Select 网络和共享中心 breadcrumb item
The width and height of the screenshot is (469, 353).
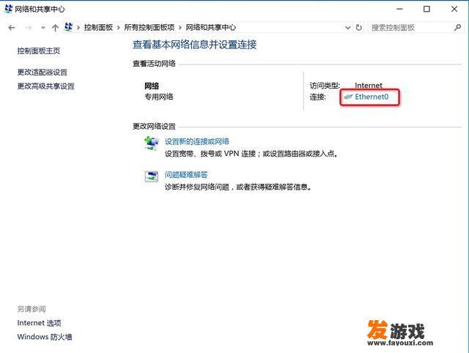coord(211,28)
